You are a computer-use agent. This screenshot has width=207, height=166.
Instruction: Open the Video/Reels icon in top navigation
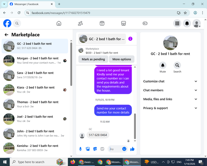[102, 23]
